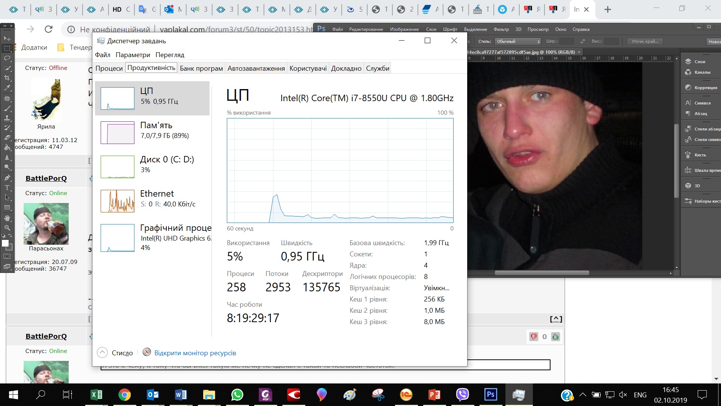721x406 pixels.
Task: Open Viber from the taskbar
Action: coord(463,395)
